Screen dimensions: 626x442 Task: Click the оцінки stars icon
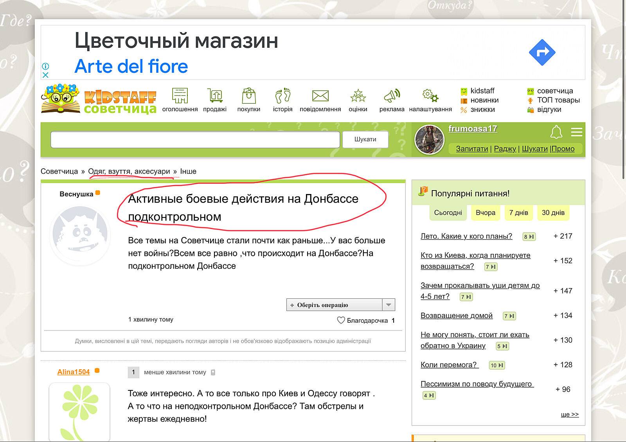(x=358, y=96)
